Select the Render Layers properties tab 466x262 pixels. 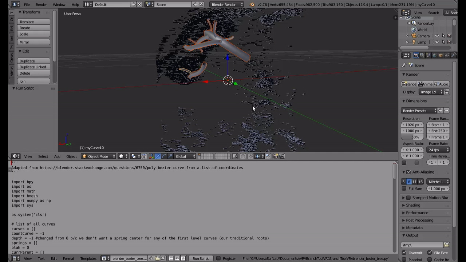[422, 55]
